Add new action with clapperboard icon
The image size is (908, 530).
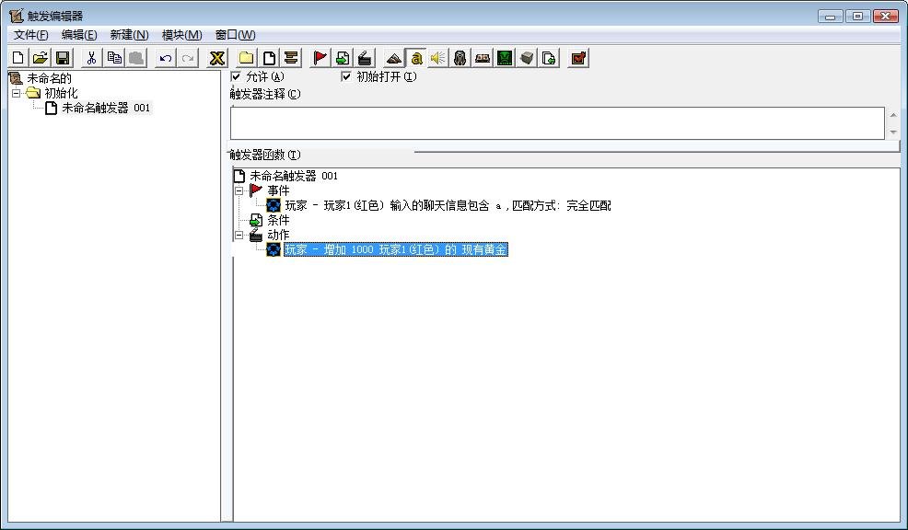click(x=365, y=58)
